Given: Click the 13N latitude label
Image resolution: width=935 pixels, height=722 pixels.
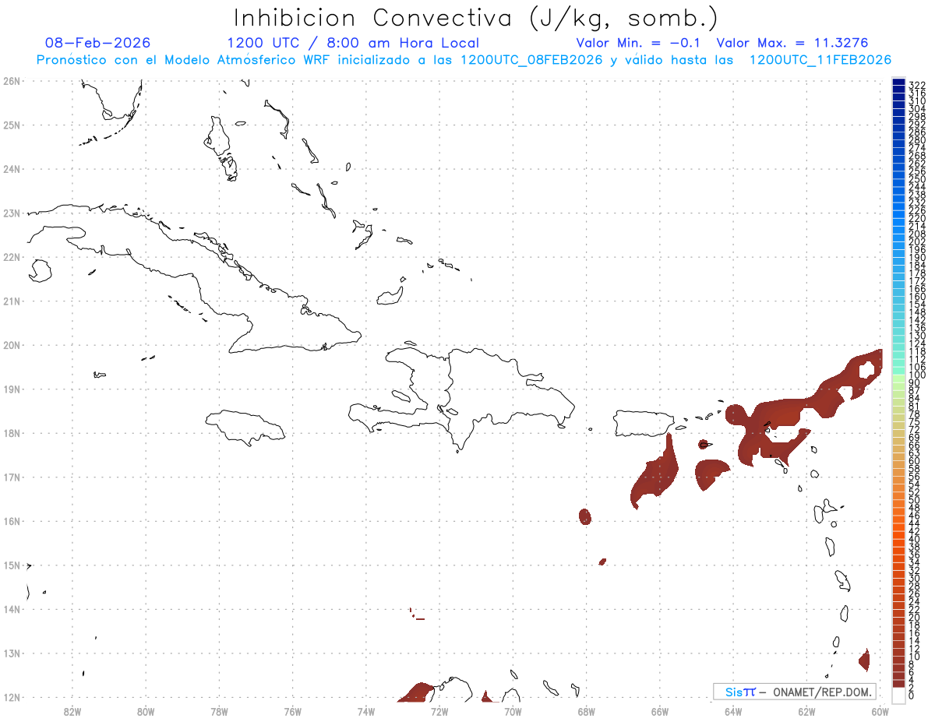Looking at the screenshot, I should 11,653.
